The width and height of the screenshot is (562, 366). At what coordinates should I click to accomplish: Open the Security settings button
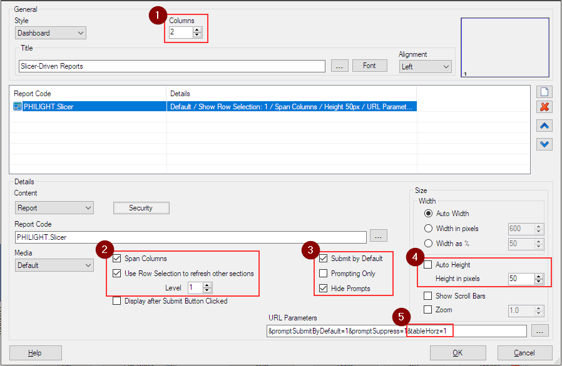tap(141, 208)
